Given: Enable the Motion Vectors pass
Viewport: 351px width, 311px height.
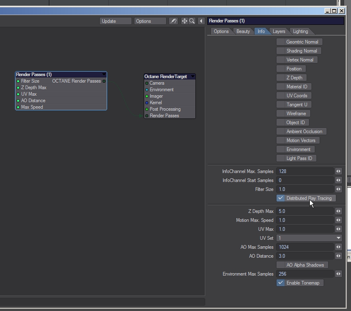Looking at the screenshot, I should pyautogui.click(x=298, y=140).
